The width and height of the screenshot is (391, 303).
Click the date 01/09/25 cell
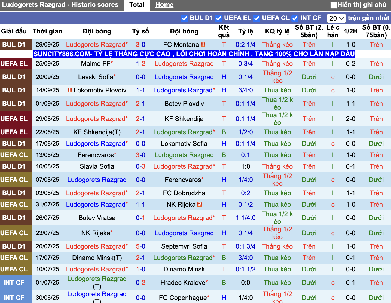(47, 103)
